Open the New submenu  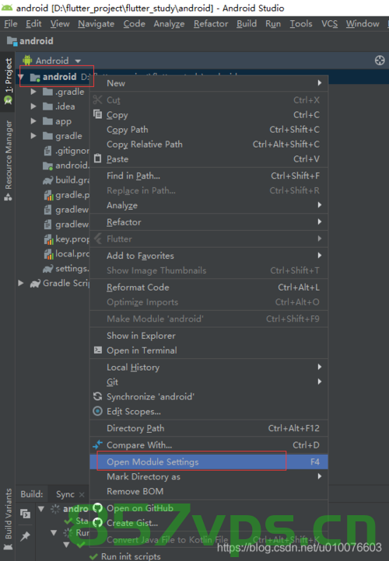(209, 83)
